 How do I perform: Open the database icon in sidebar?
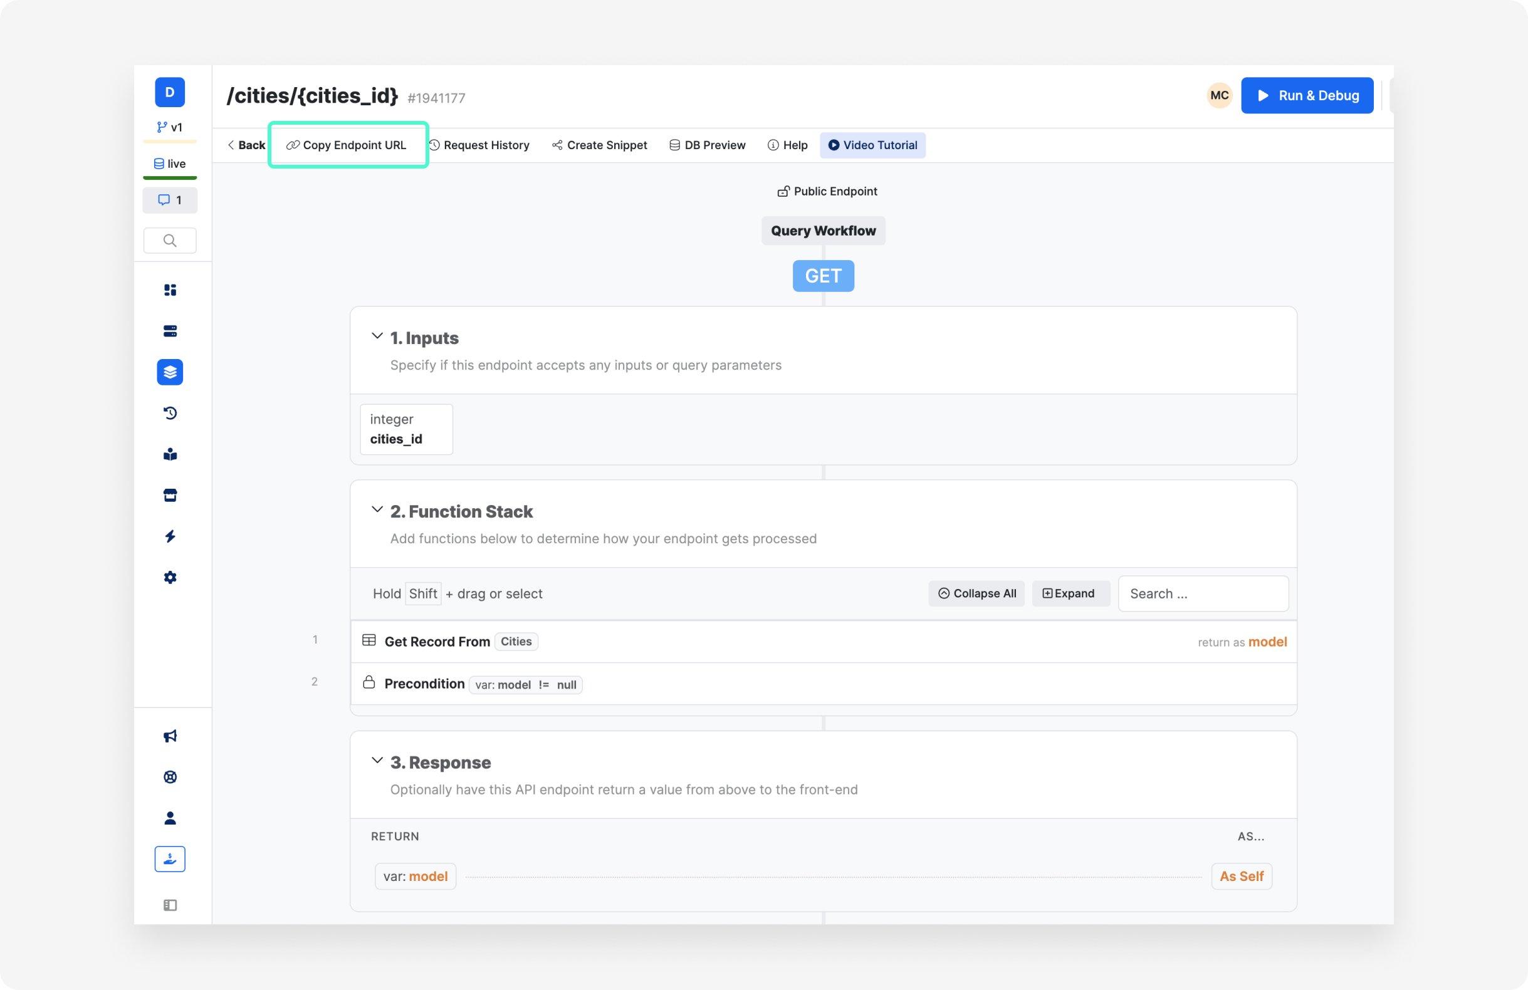coord(169,331)
